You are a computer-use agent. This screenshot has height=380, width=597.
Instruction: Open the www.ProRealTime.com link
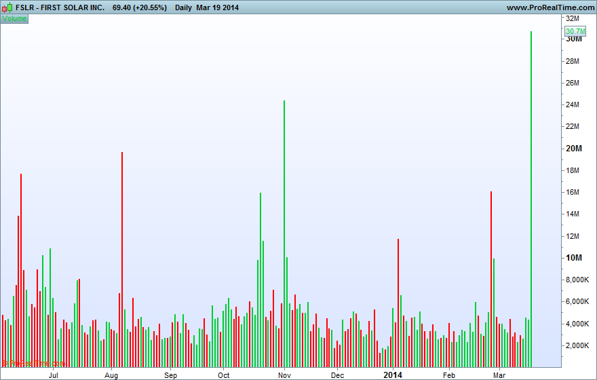(x=551, y=7)
